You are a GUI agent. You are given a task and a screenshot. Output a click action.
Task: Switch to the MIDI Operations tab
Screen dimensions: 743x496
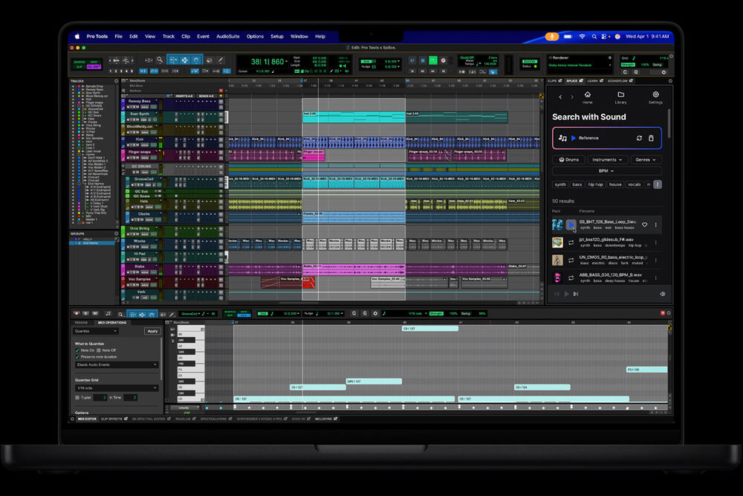tap(112, 323)
